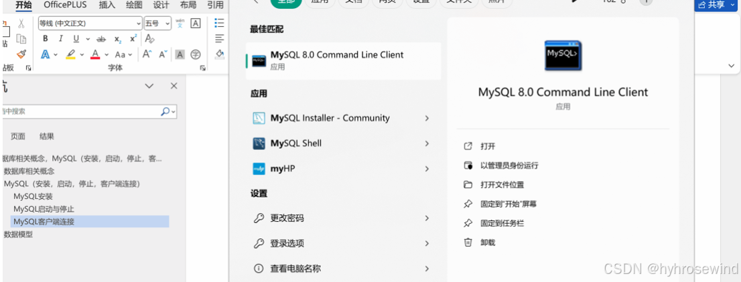741x282 pixels.
Task: Toggle Superscript formatting
Action: (133, 39)
